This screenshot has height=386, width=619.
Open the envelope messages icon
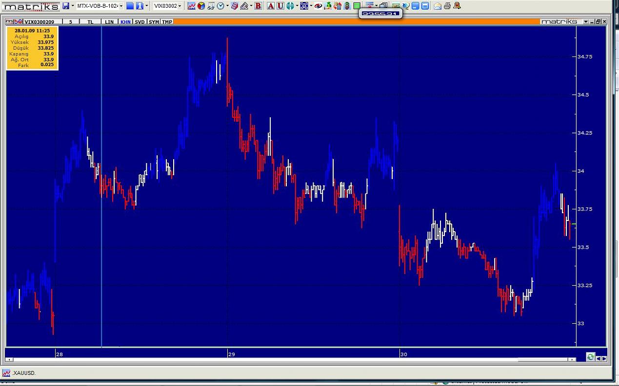(x=438, y=6)
